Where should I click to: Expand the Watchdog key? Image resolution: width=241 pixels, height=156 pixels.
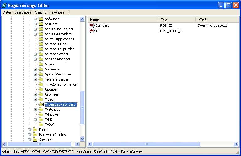(35, 109)
